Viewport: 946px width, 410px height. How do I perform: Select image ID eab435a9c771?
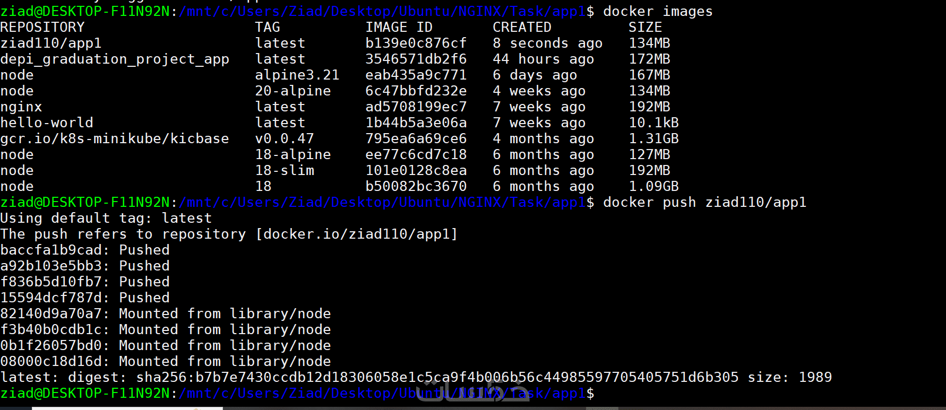(416, 75)
